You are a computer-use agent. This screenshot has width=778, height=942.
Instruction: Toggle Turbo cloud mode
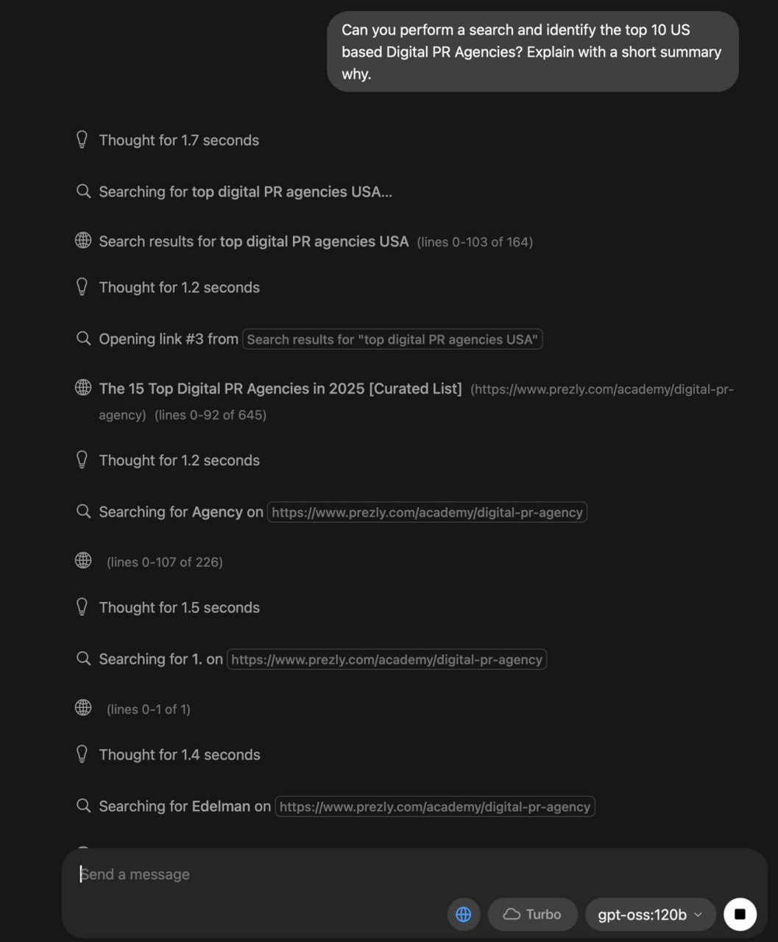point(531,914)
